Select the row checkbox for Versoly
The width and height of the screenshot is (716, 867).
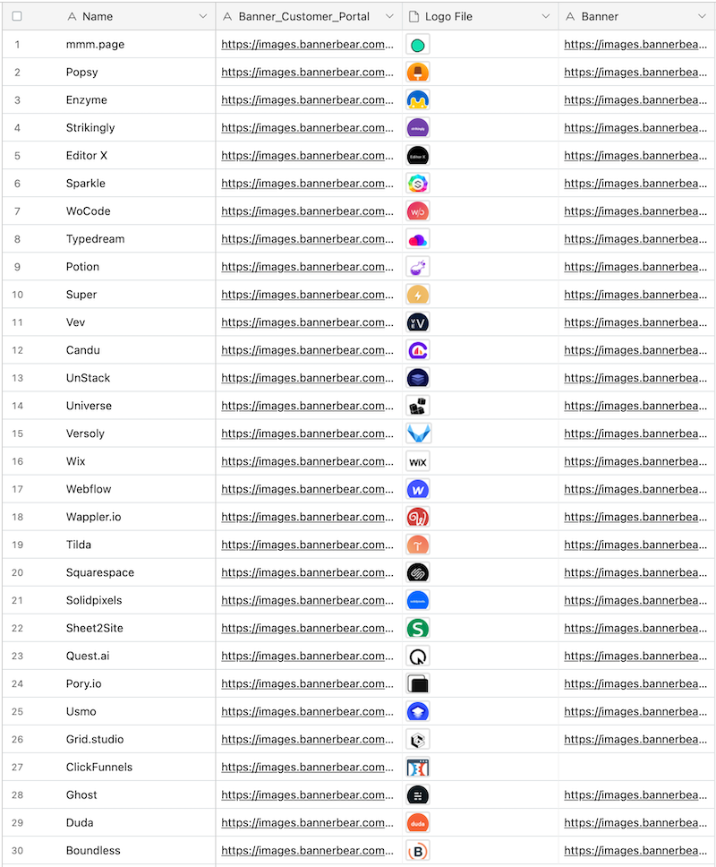pyautogui.click(x=17, y=433)
